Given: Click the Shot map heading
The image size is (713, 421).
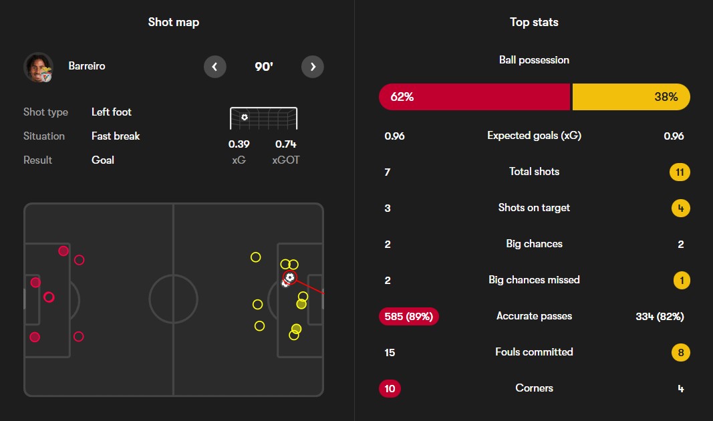Looking at the screenshot, I should point(174,23).
